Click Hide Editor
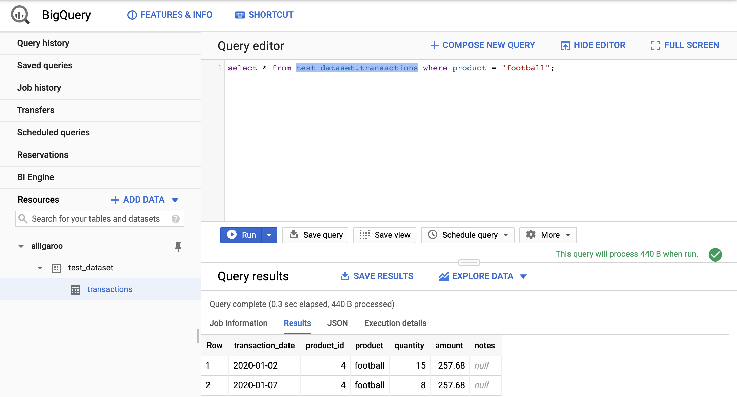Screen dimensions: 737x397 point(593,45)
